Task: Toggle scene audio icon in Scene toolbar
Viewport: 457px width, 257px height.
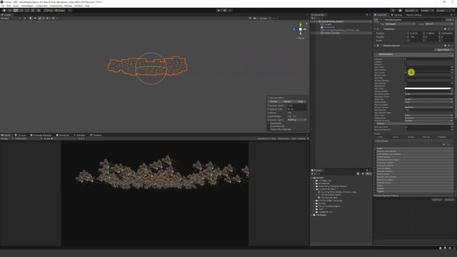Action: pyautogui.click(x=35, y=19)
